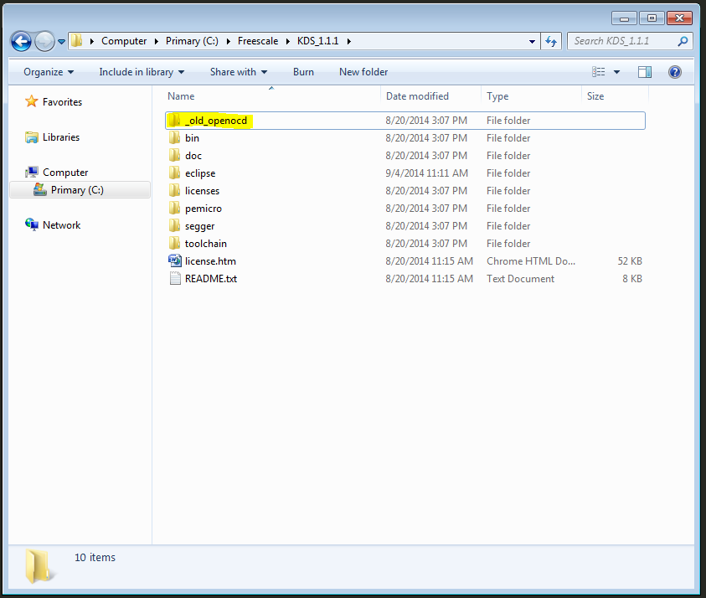Click the folder icon in address bar
The width and height of the screenshot is (706, 598).
coord(77,40)
